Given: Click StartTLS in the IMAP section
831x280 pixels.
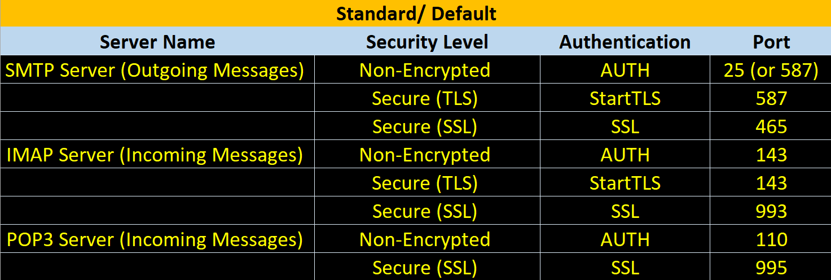Looking at the screenshot, I should [625, 183].
